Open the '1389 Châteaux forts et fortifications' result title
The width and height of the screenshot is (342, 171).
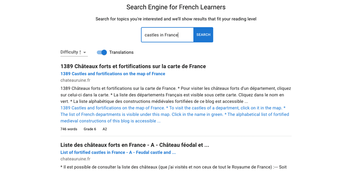133,66
